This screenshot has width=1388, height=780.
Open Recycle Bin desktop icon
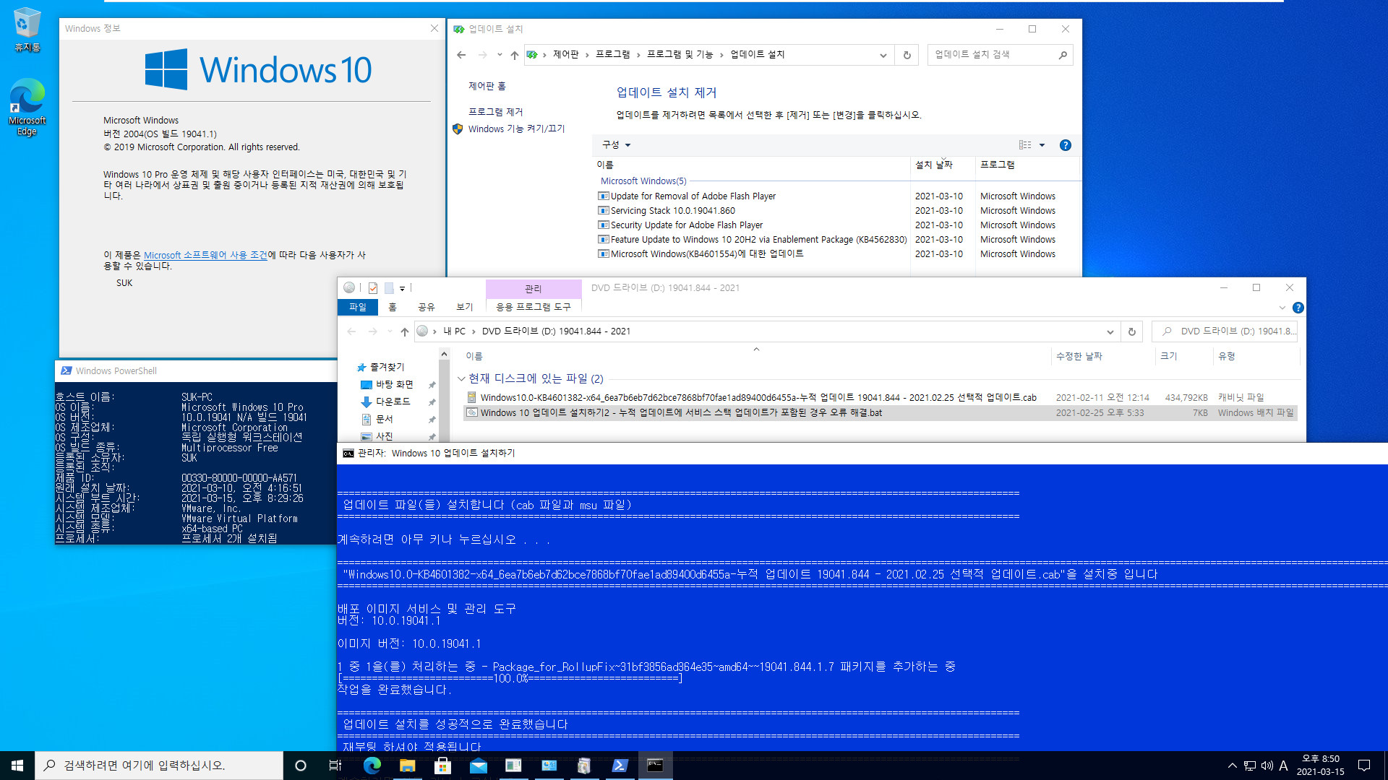pos(27,30)
